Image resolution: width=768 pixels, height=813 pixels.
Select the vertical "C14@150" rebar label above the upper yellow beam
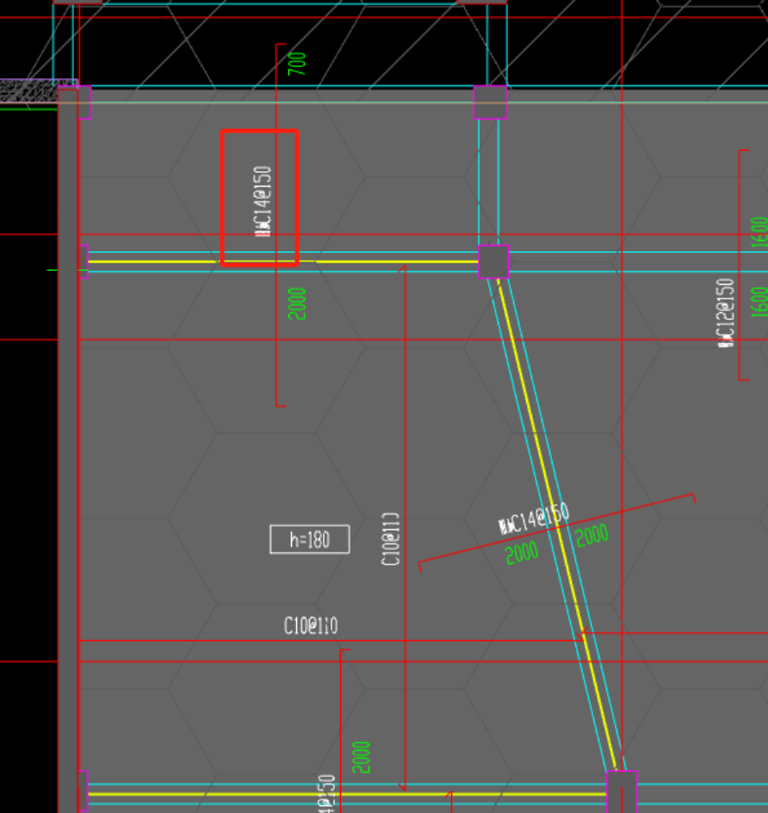click(263, 201)
